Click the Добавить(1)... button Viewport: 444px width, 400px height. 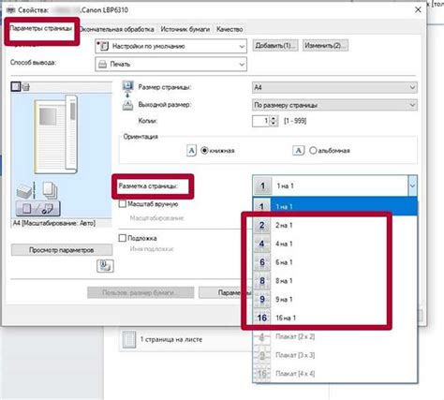point(274,46)
